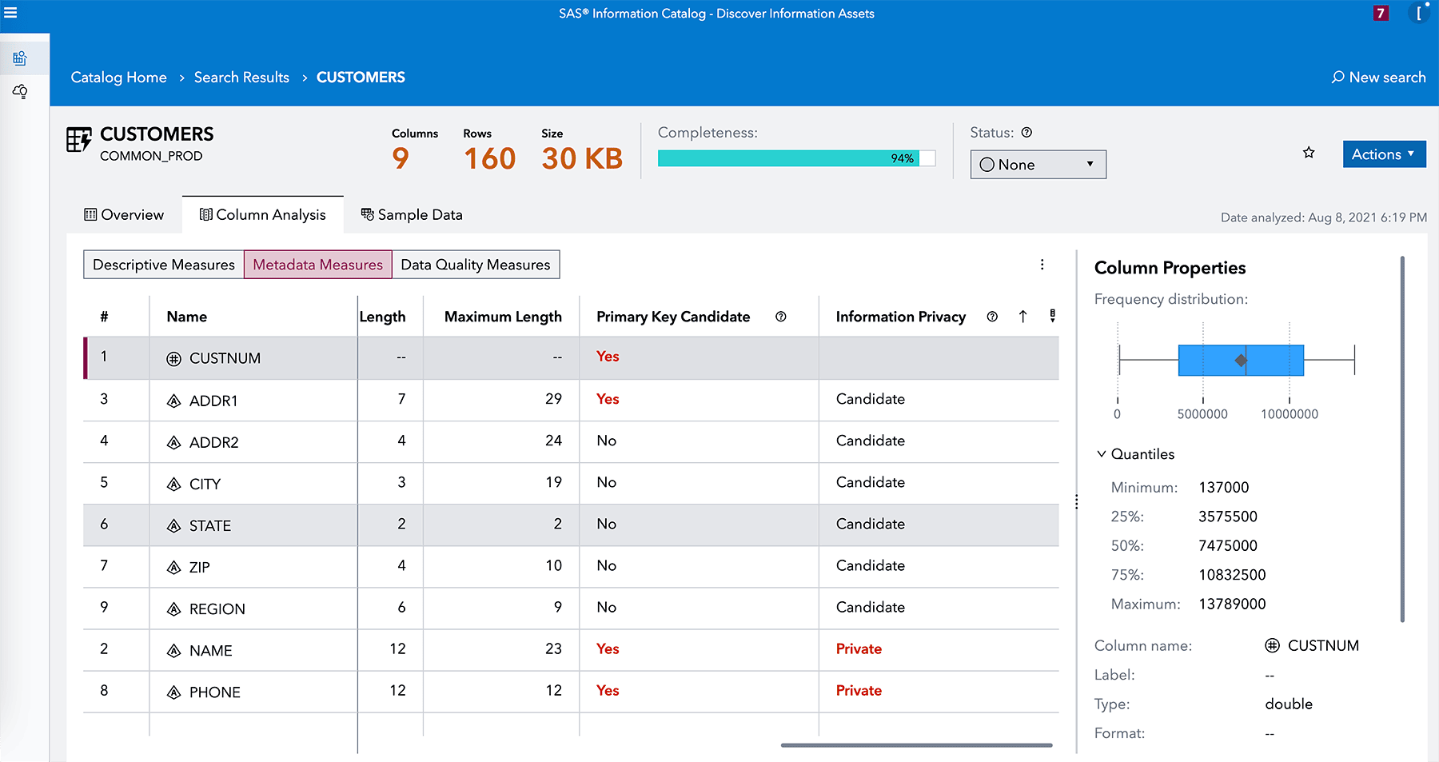Sort by Name column header
The width and height of the screenshot is (1439, 762).
tap(186, 317)
